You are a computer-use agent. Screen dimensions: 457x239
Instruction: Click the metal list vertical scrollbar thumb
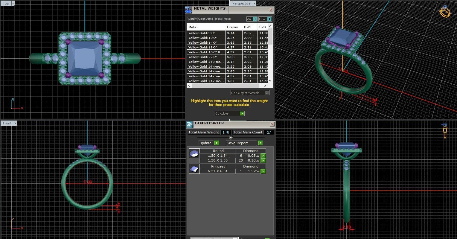[x=270, y=36]
